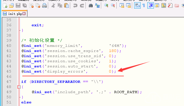Open the Replace toolbar icon
184x106 pixels.
point(97,5)
